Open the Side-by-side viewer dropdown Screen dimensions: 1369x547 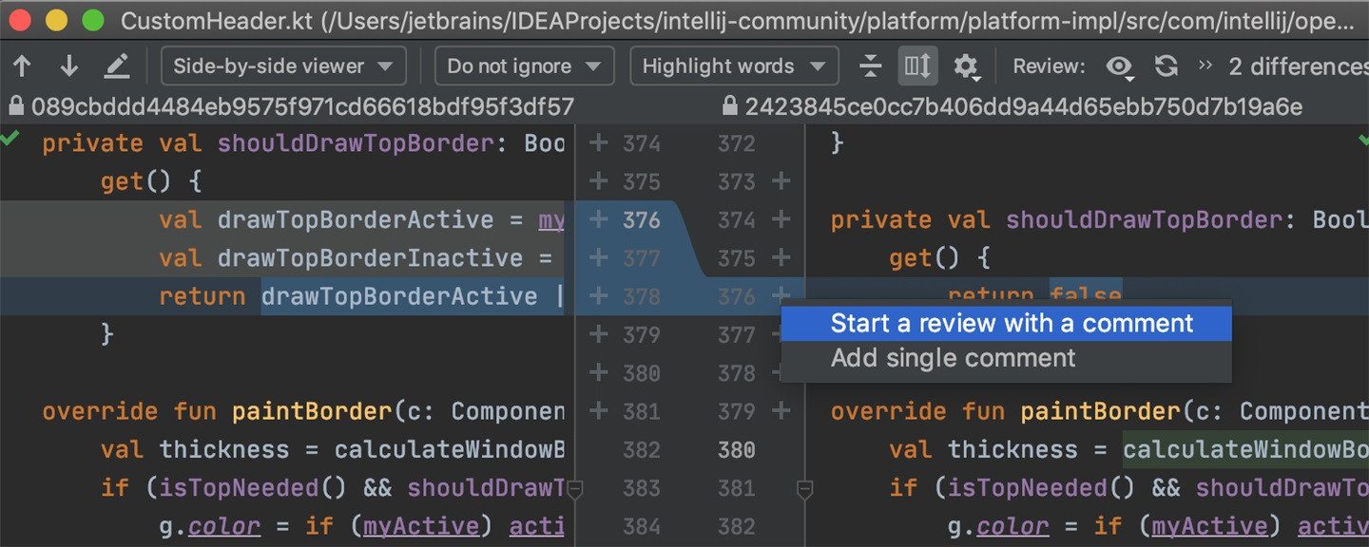[283, 66]
